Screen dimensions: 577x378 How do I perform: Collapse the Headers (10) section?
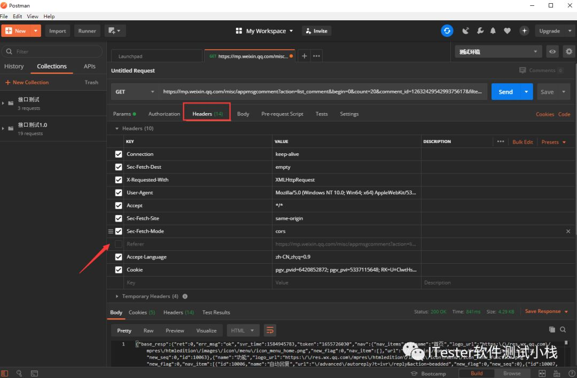tap(116, 129)
